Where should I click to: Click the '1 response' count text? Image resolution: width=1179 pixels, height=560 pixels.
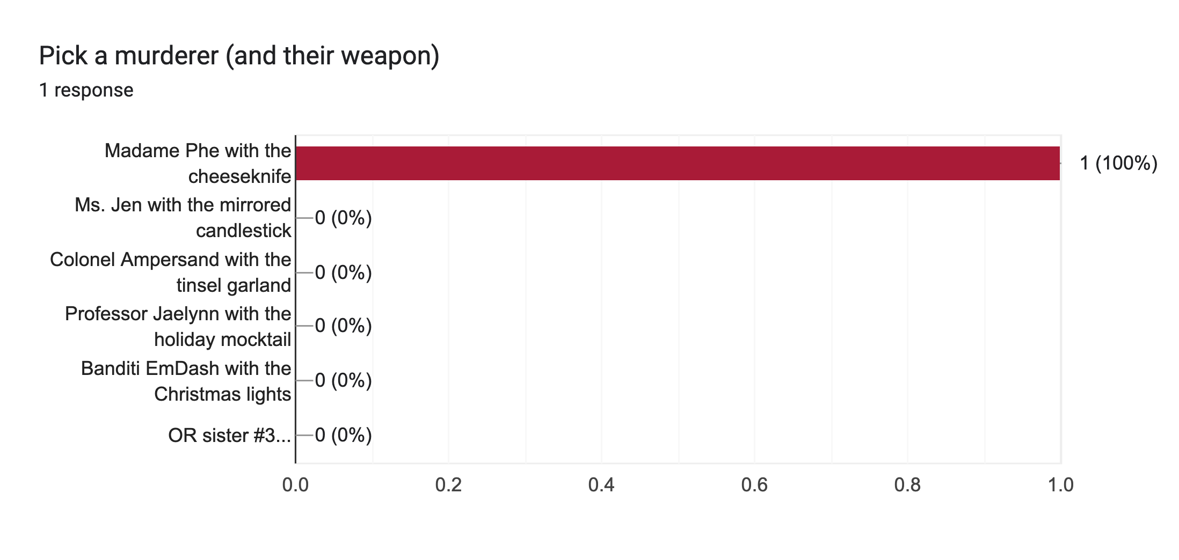point(86,90)
